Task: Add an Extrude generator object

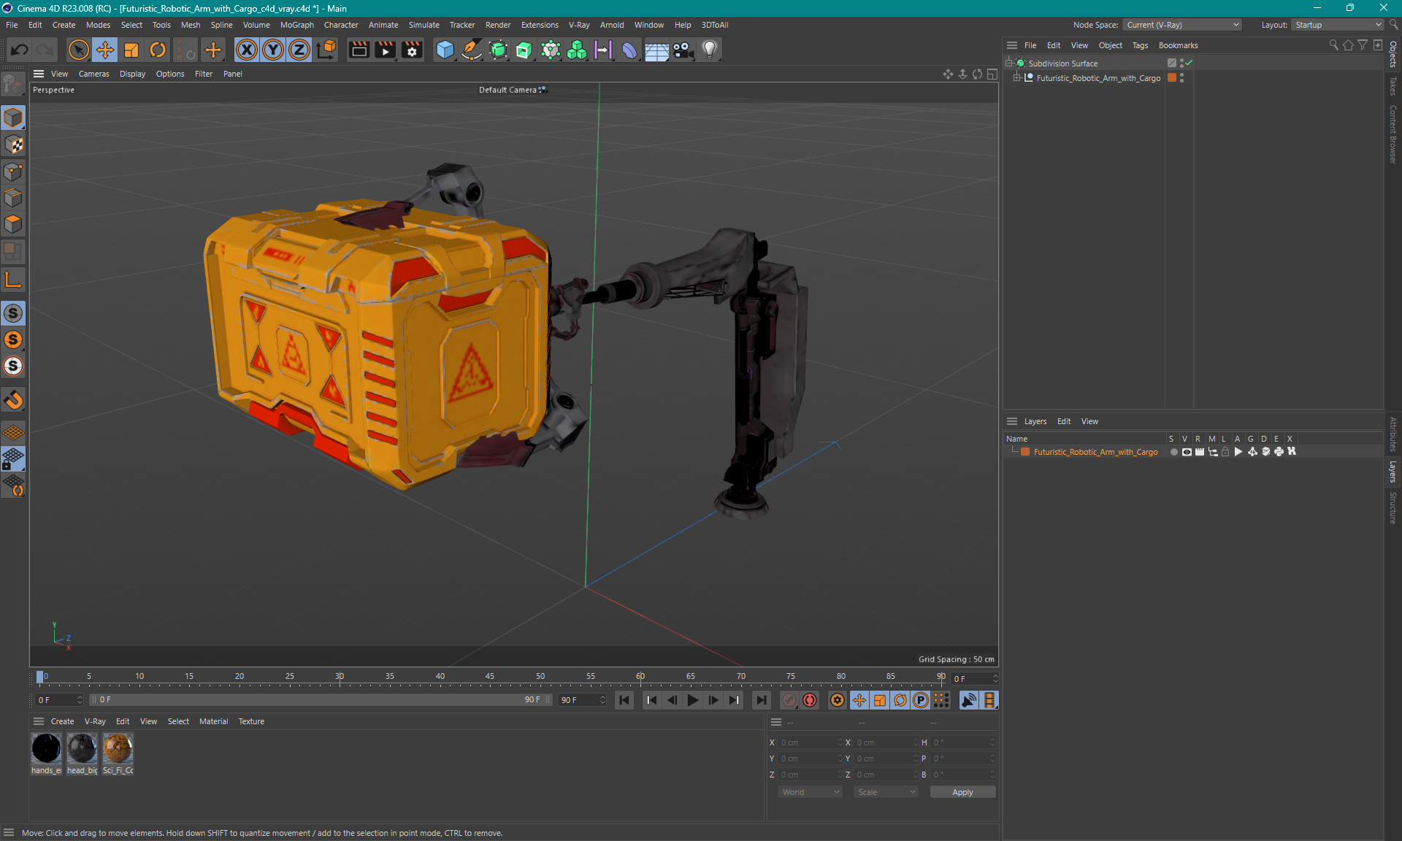Action: pyautogui.click(x=524, y=50)
